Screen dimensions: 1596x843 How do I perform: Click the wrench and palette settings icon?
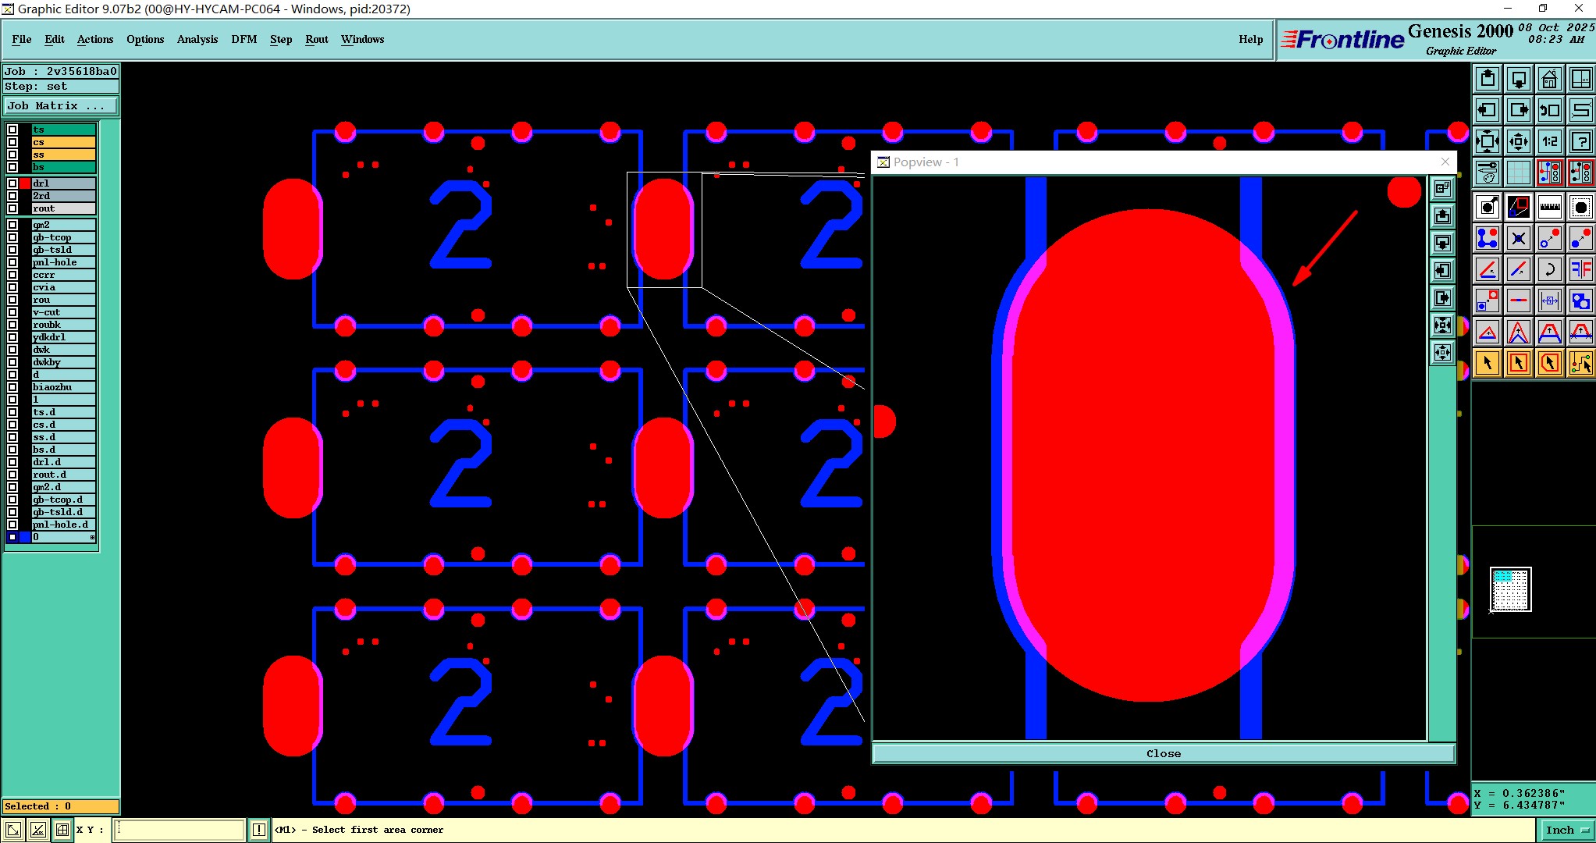click(1488, 172)
